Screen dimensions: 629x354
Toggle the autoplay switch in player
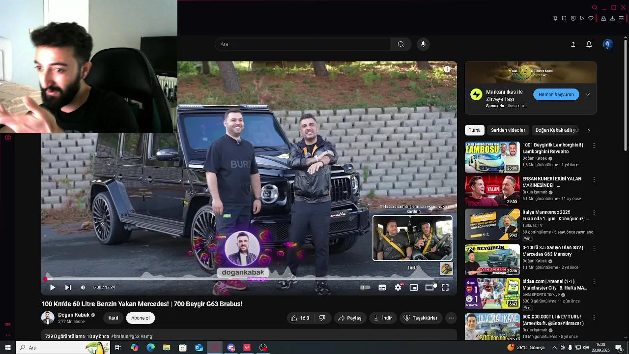pos(365,288)
